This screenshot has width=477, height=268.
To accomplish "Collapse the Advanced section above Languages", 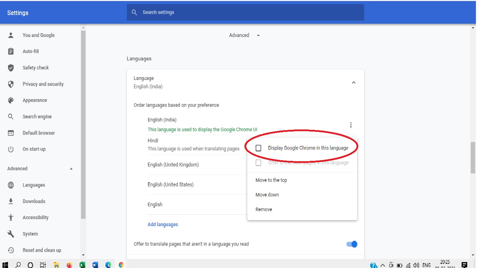I will (258, 35).
